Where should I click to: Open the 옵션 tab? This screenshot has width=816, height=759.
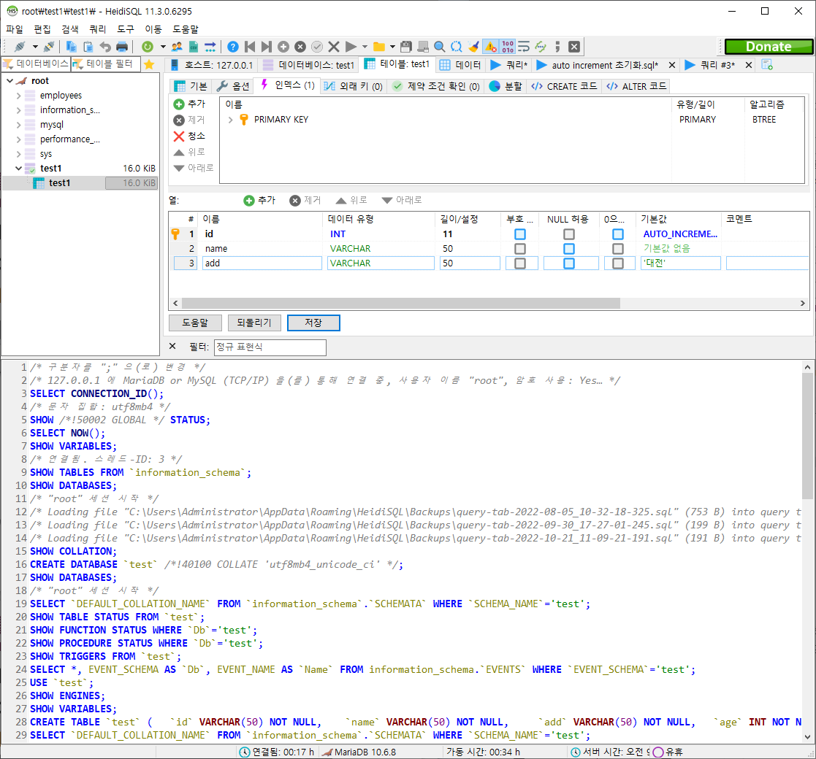pos(233,86)
